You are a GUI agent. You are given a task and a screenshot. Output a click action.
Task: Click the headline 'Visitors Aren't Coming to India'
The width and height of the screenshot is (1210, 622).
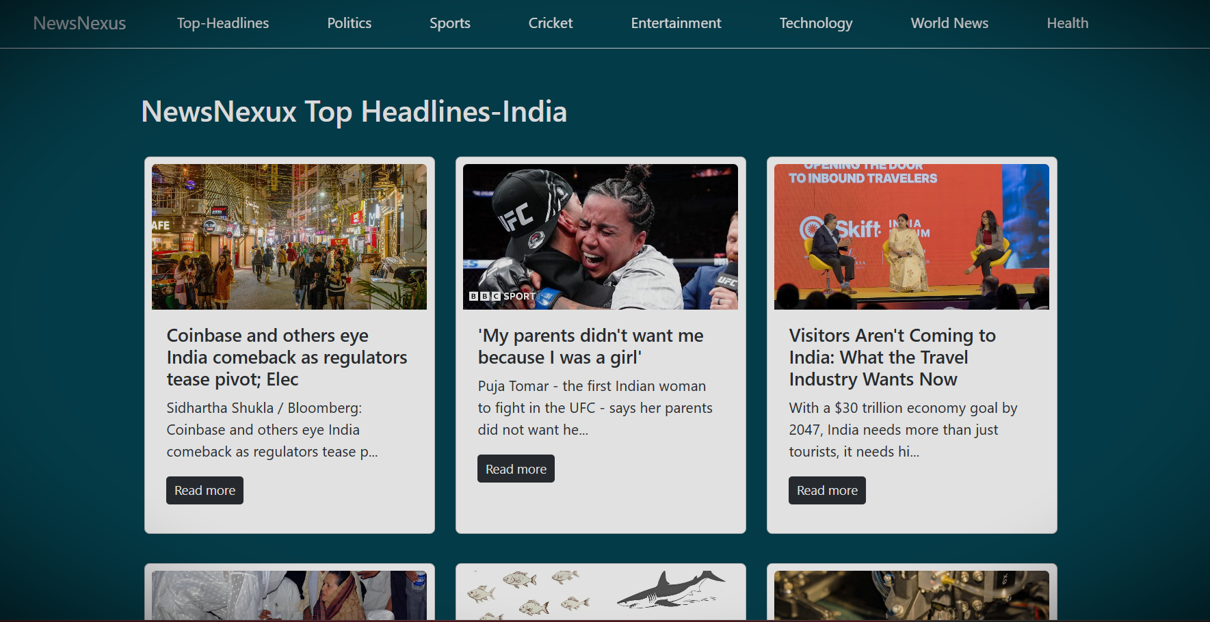tap(893, 357)
